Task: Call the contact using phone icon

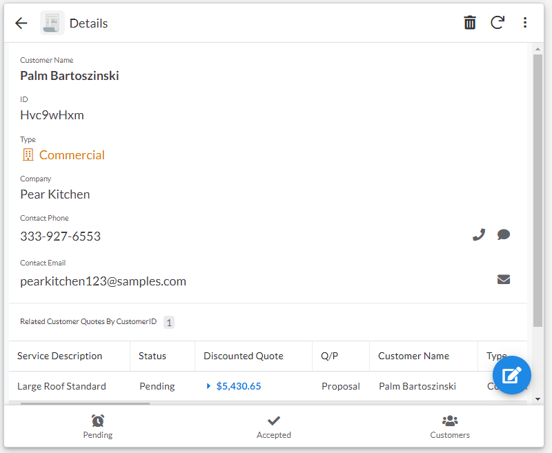Action: pyautogui.click(x=479, y=234)
